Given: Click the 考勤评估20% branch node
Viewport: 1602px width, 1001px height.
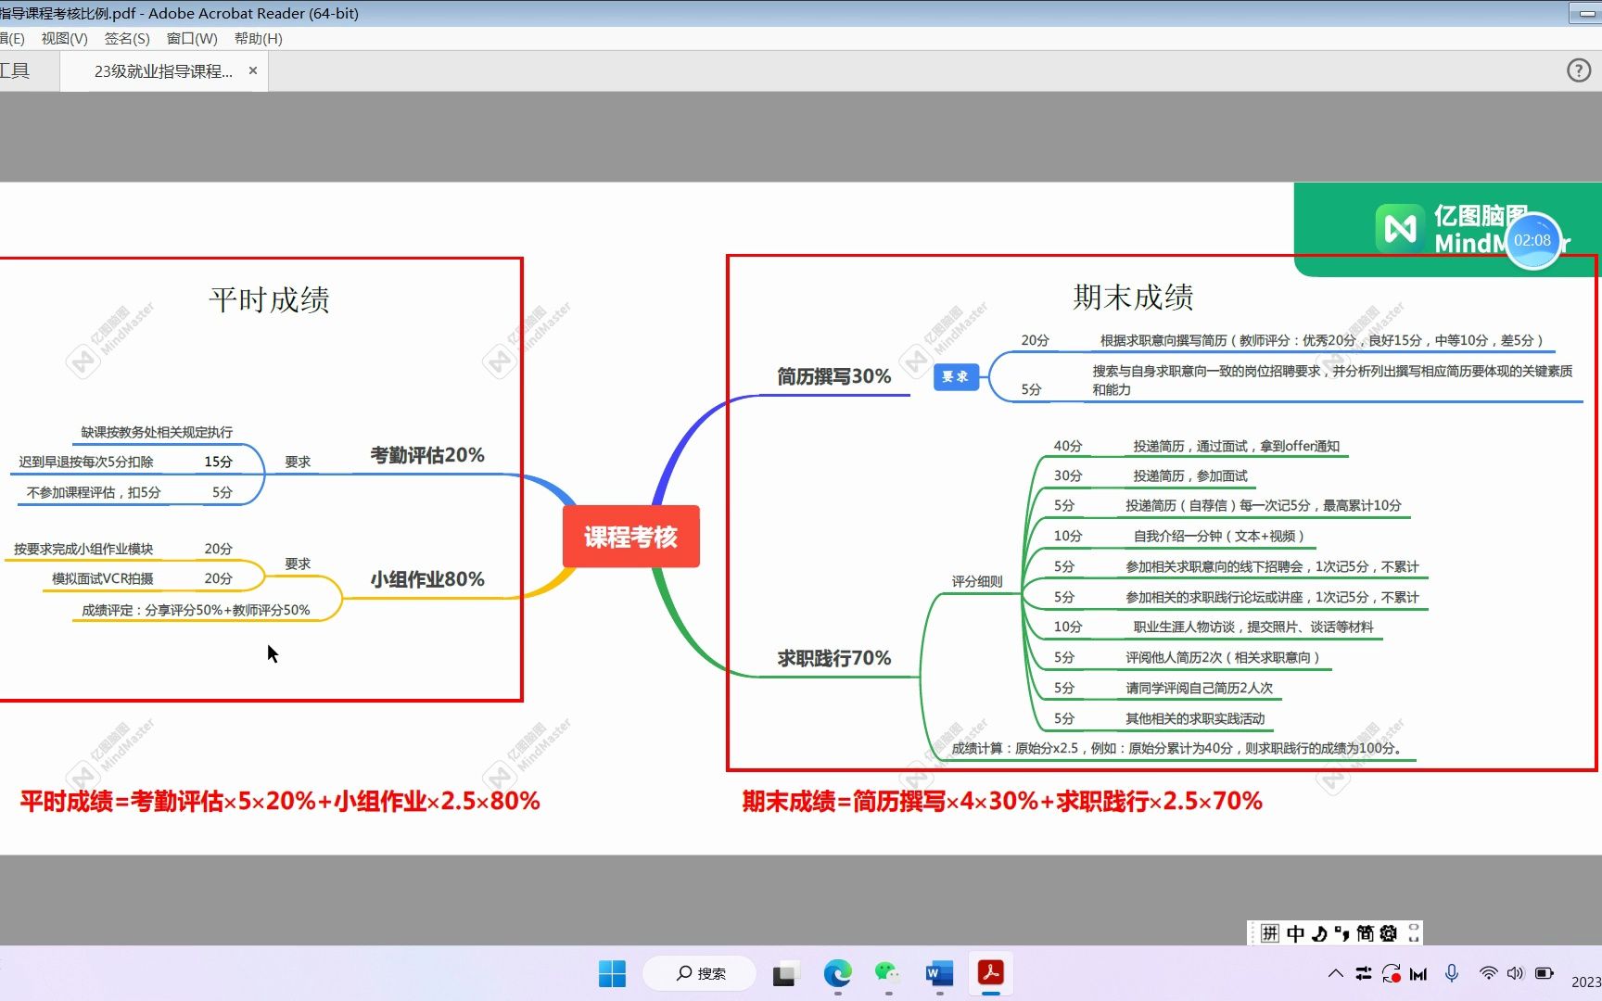Looking at the screenshot, I should pyautogui.click(x=427, y=455).
